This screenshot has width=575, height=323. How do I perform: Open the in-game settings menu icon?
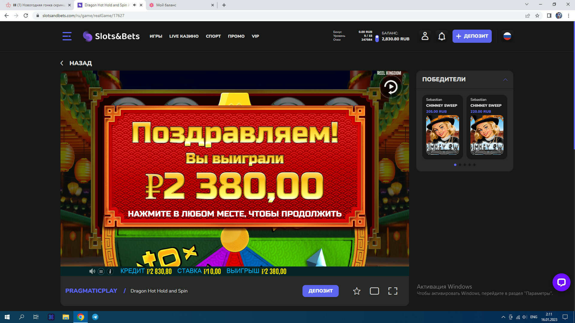click(x=101, y=271)
